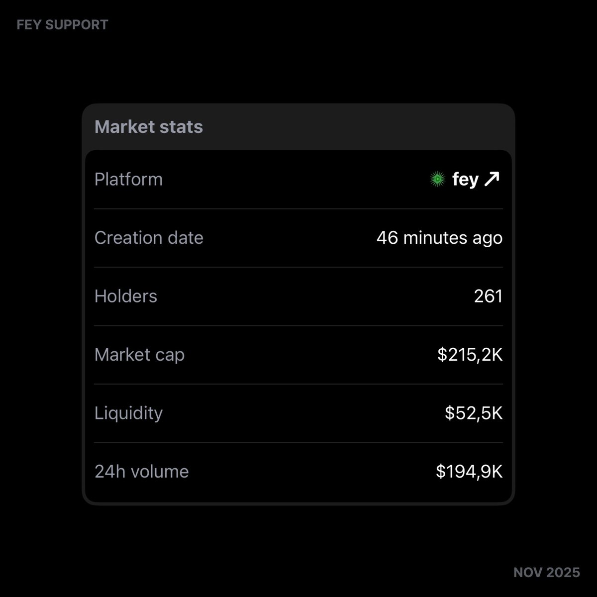This screenshot has width=597, height=597.
Task: Click the NOV 2025 date text
Action: (546, 573)
